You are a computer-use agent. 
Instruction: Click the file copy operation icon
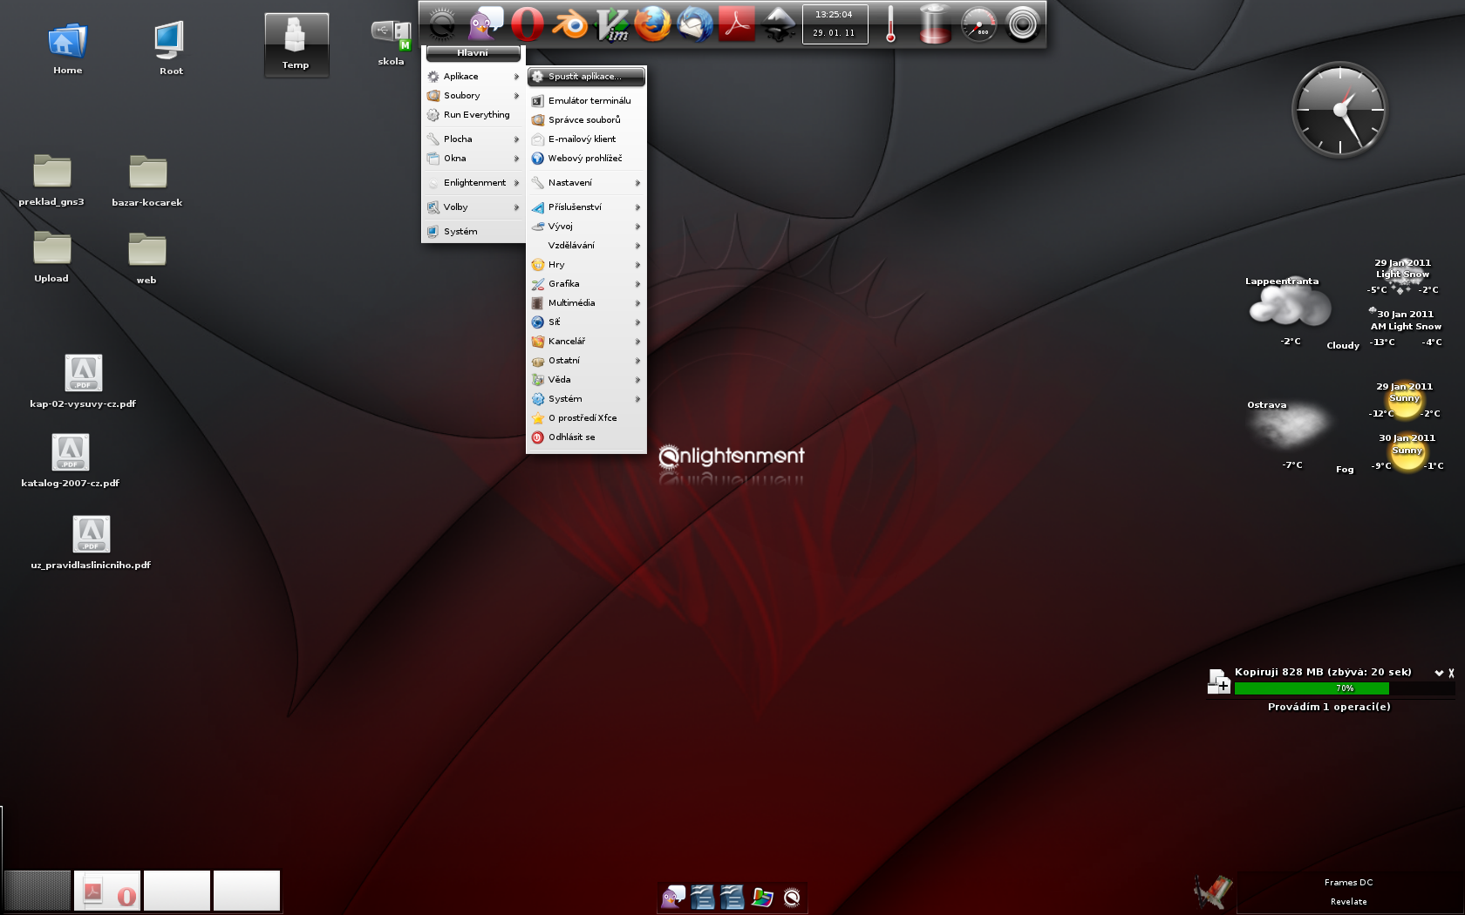coord(1218,681)
